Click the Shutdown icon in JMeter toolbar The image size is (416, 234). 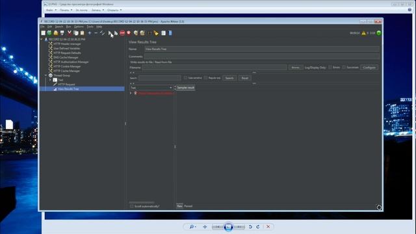[x=129, y=33]
